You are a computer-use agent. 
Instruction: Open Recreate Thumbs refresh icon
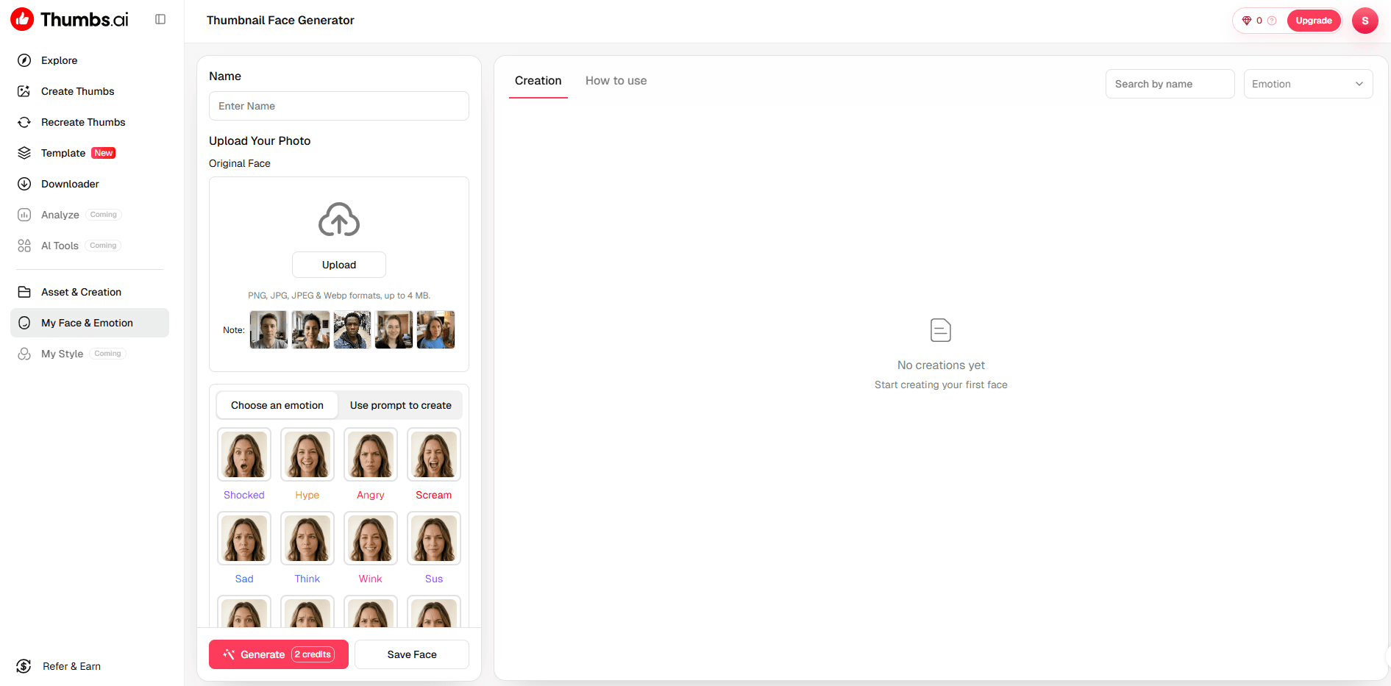click(x=24, y=122)
